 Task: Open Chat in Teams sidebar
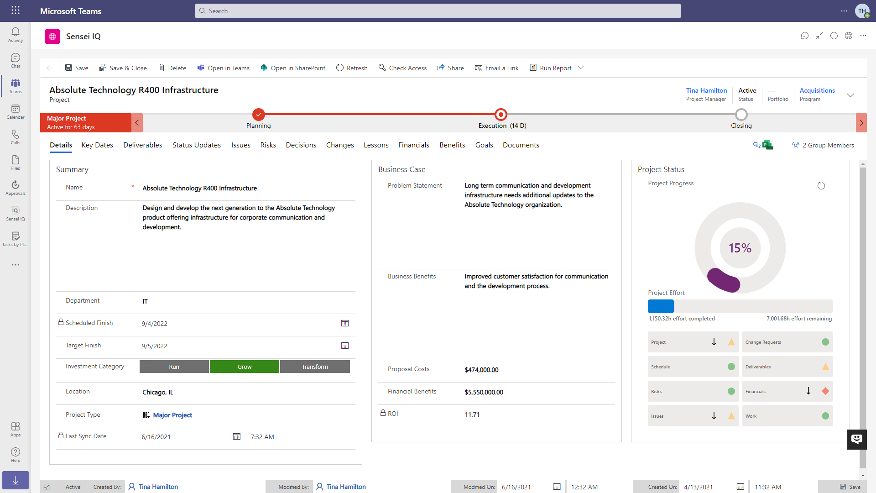16,60
